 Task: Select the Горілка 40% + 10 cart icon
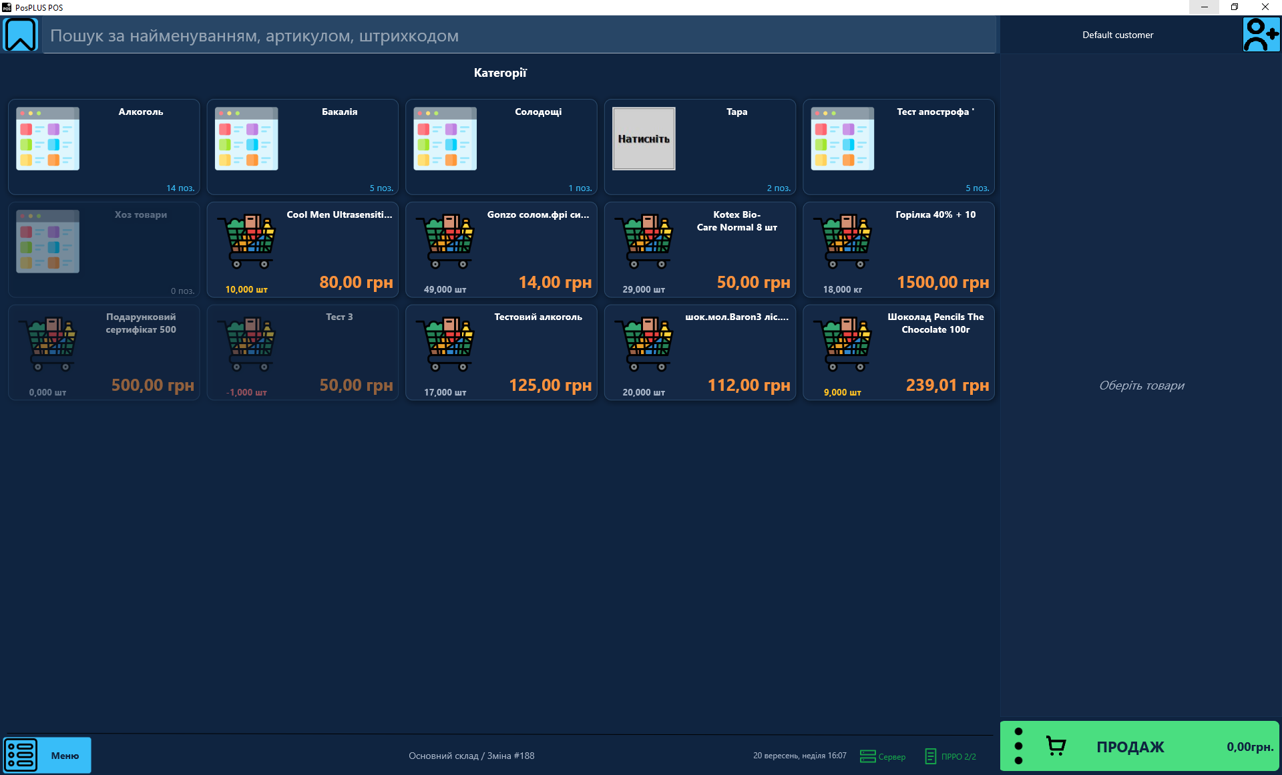pos(843,241)
